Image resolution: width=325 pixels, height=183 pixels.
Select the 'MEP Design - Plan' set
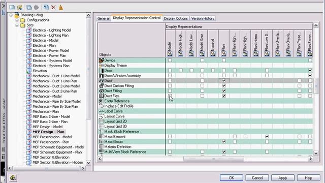(49, 132)
